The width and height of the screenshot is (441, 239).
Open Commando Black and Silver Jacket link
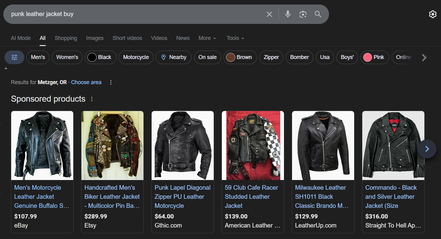point(391,197)
